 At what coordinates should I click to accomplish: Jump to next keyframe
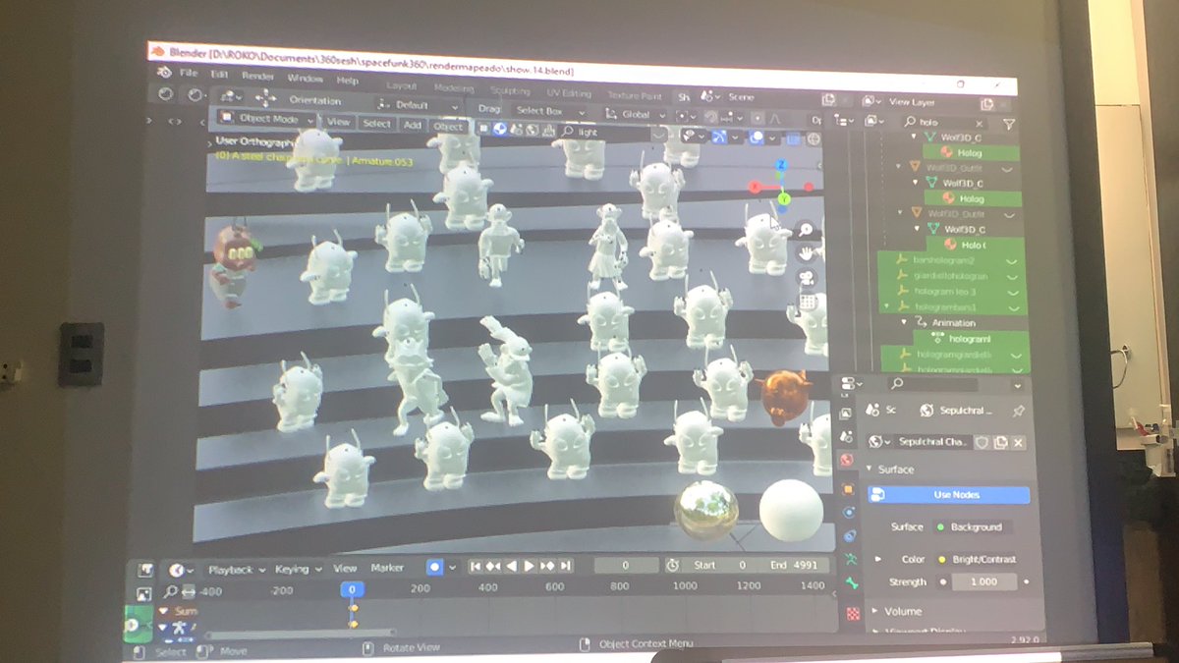click(548, 566)
